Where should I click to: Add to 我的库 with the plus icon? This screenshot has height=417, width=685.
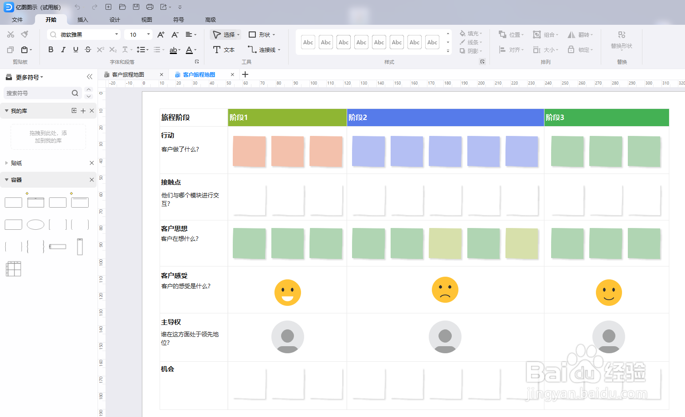click(83, 111)
